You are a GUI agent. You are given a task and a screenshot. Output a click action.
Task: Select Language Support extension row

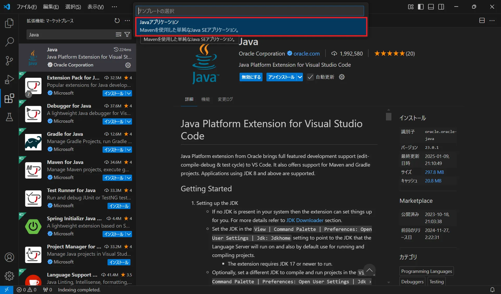point(77,277)
